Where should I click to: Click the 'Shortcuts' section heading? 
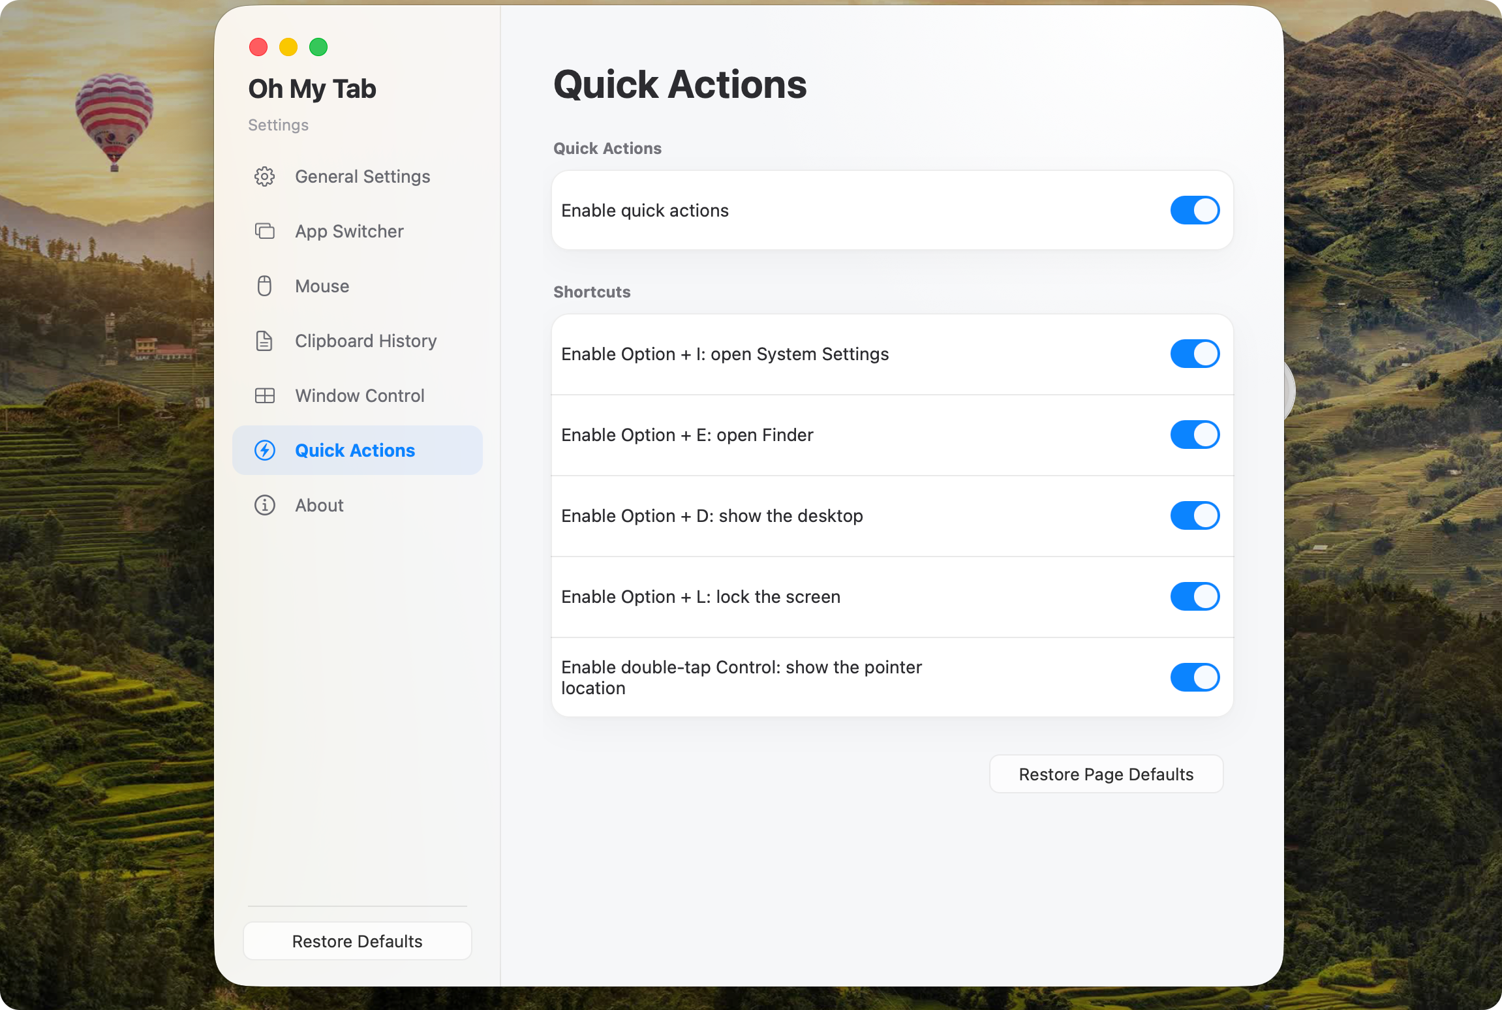(x=592, y=292)
